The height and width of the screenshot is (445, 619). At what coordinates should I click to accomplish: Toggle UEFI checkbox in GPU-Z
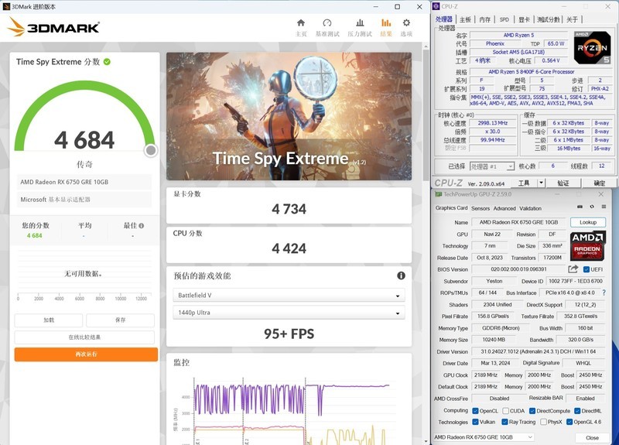point(587,269)
